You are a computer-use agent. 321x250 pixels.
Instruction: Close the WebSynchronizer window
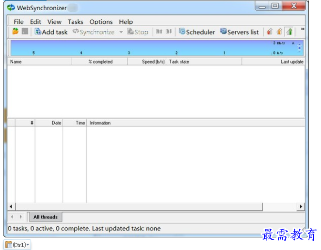pos(294,6)
